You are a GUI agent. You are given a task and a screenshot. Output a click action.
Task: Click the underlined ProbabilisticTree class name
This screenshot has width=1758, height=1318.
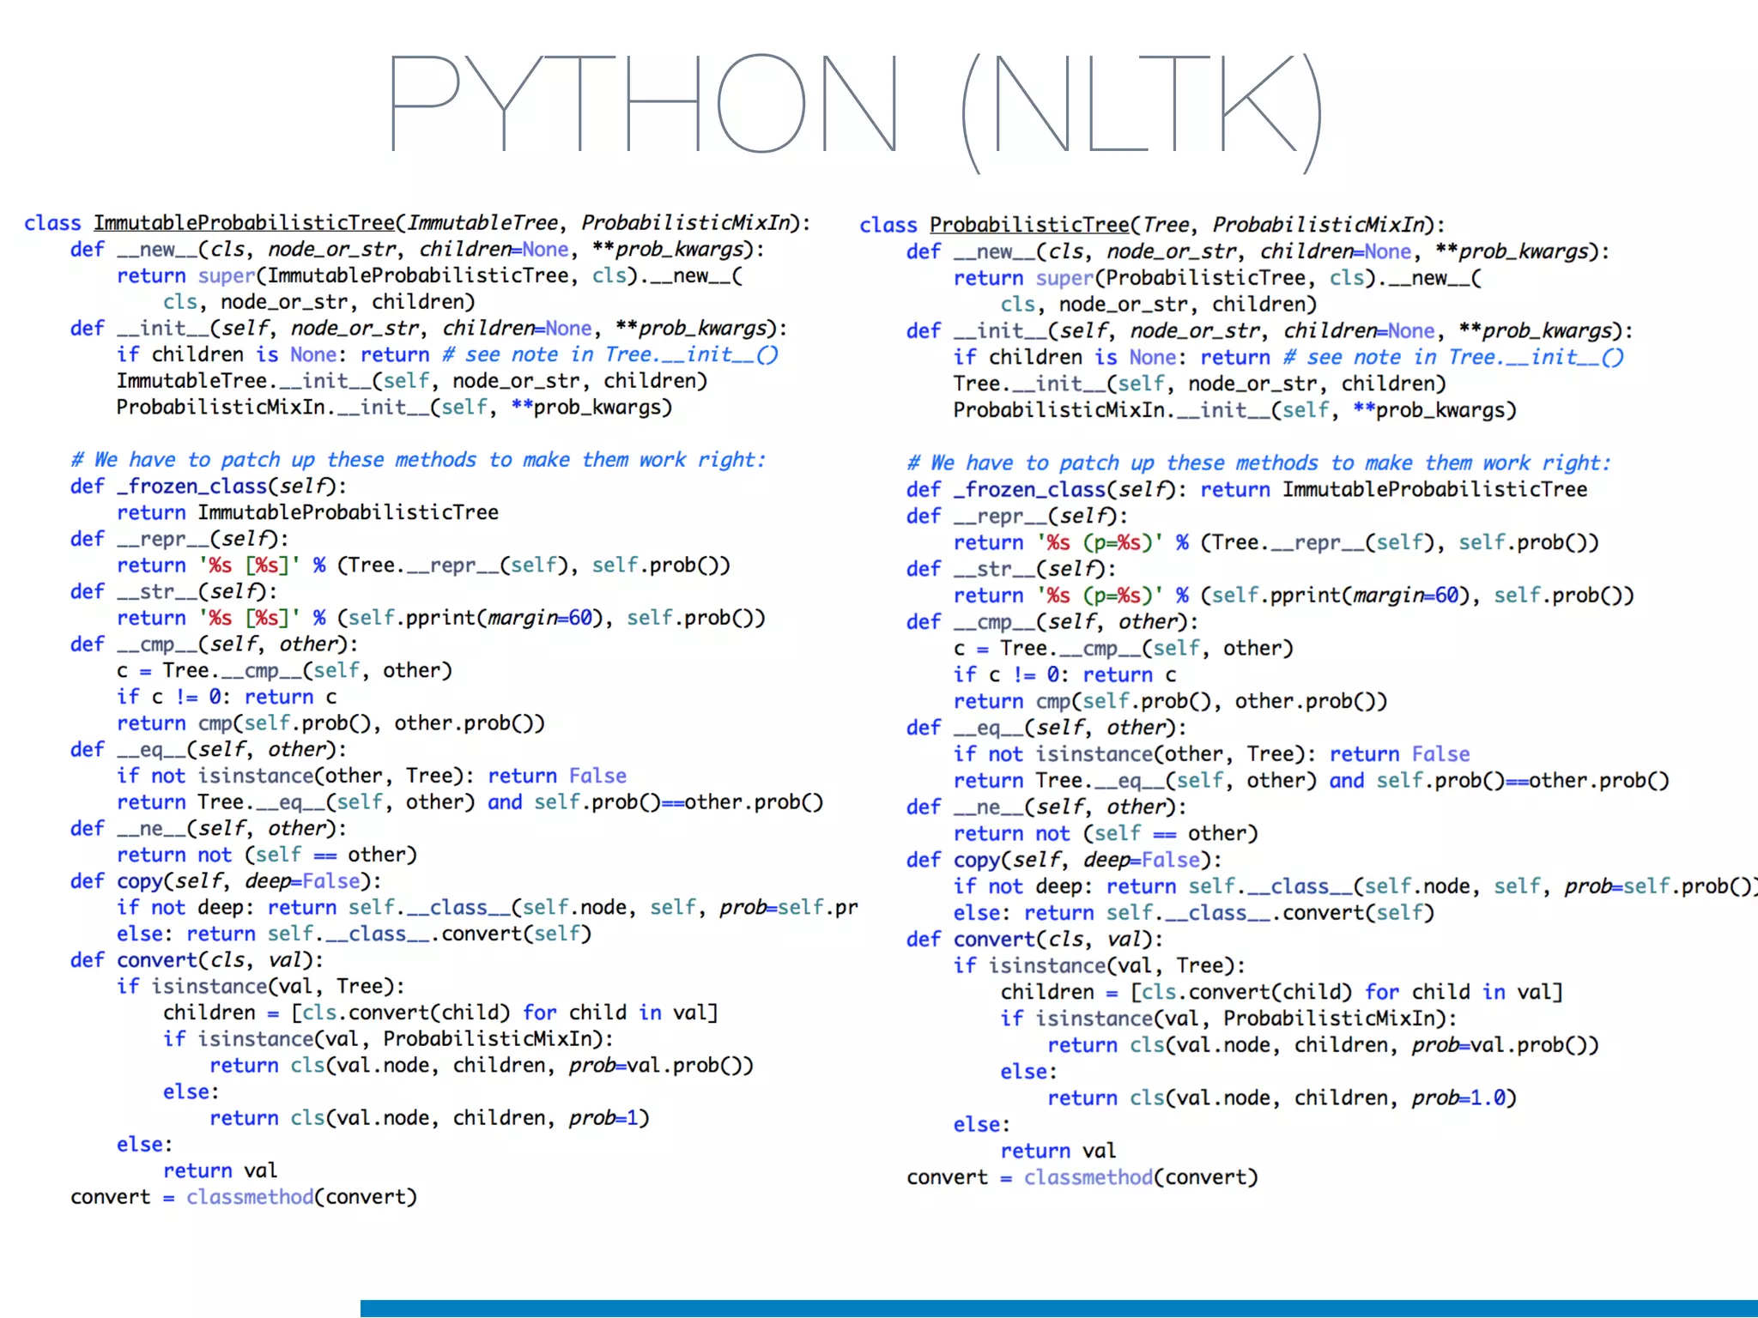tap(1029, 226)
